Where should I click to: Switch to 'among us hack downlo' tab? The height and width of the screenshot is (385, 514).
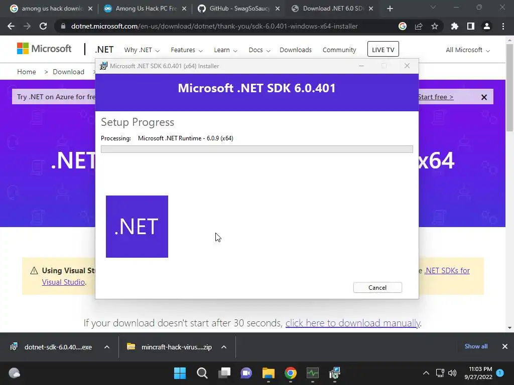(51, 9)
